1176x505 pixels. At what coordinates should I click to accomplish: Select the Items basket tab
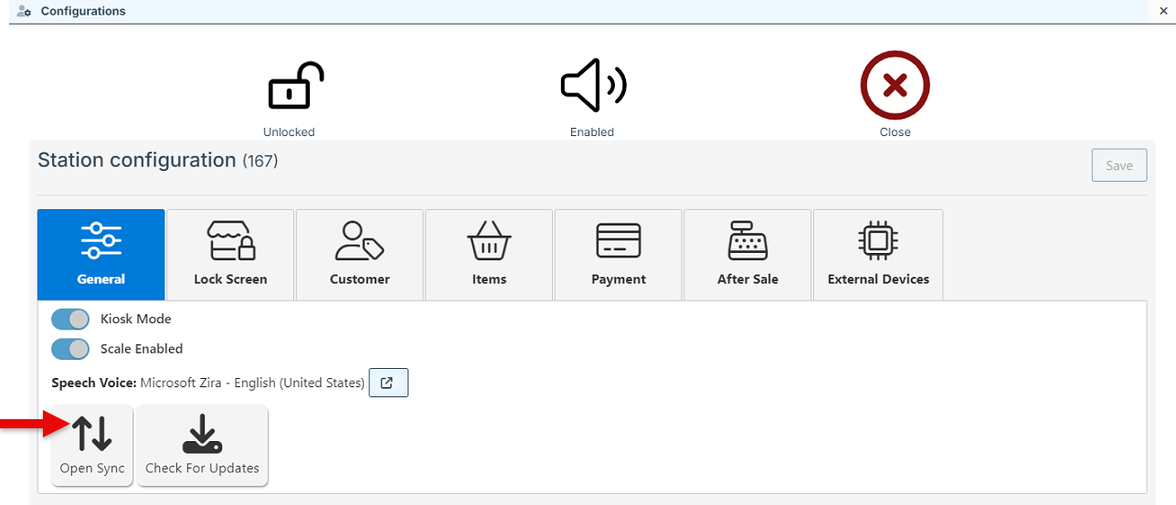coord(489,255)
